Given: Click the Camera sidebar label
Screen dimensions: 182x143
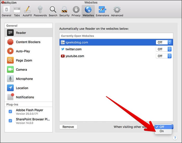Looking at the screenshot, I should point(22,69).
